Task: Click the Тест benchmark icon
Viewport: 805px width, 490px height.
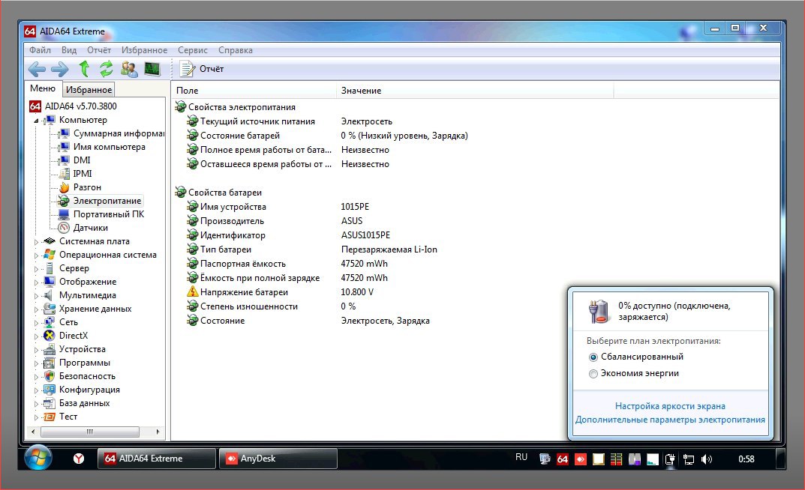Action: (50, 417)
